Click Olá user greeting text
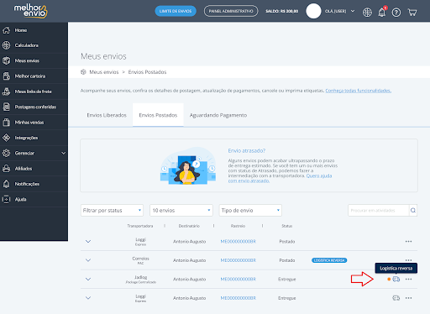The height and width of the screenshot is (314, 430). (336, 11)
